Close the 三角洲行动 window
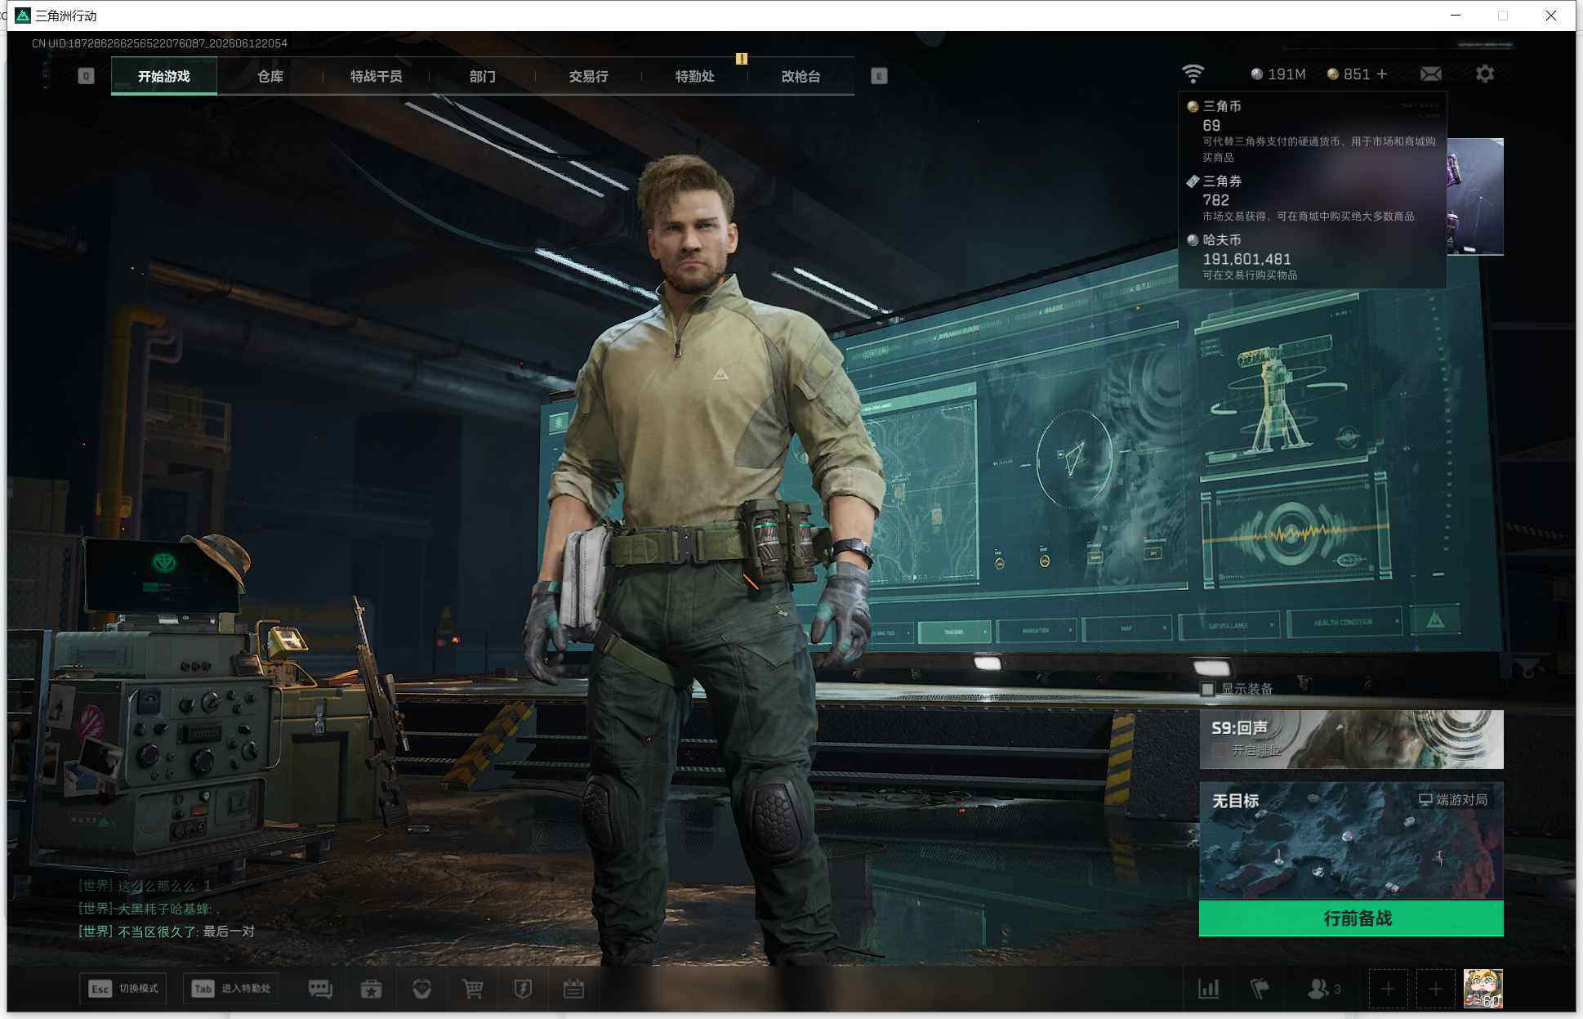 click(x=1551, y=16)
